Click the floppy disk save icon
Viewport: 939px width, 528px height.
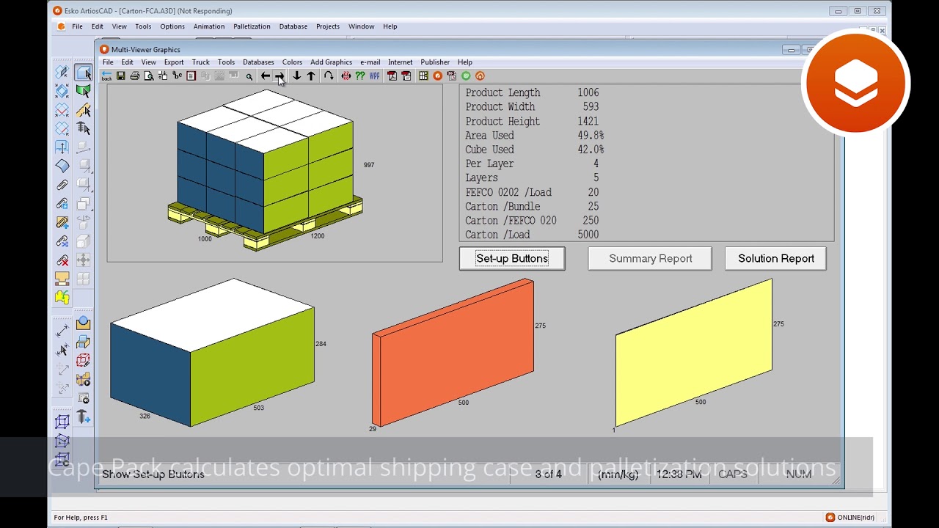coord(120,76)
